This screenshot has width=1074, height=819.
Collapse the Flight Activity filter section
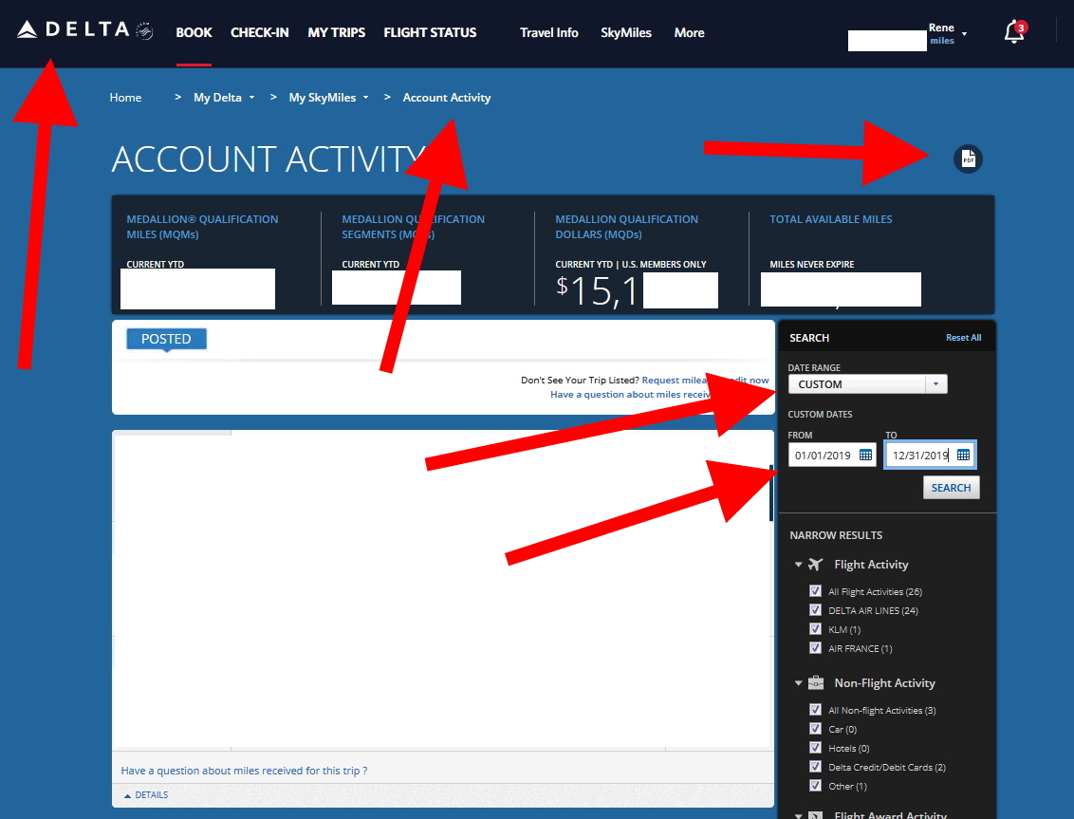pos(798,564)
